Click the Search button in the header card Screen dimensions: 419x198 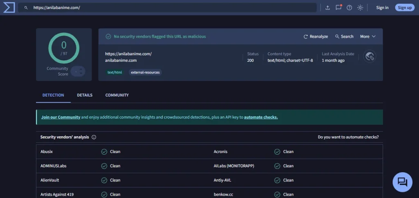click(344, 36)
